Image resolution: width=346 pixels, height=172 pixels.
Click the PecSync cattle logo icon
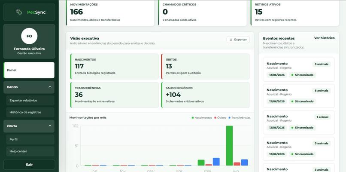pyautogui.click(x=19, y=12)
